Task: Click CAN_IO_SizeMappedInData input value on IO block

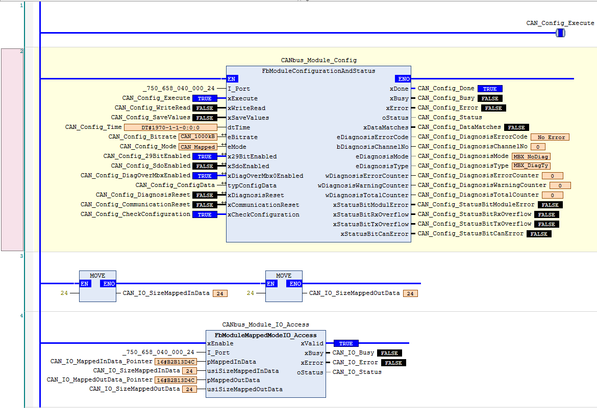Action: point(189,371)
